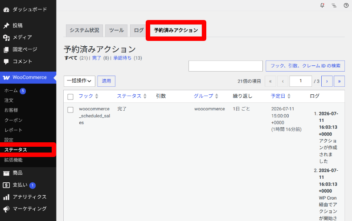Filter by 承認待ち status link
352x221 pixels.
pyautogui.click(x=123, y=58)
